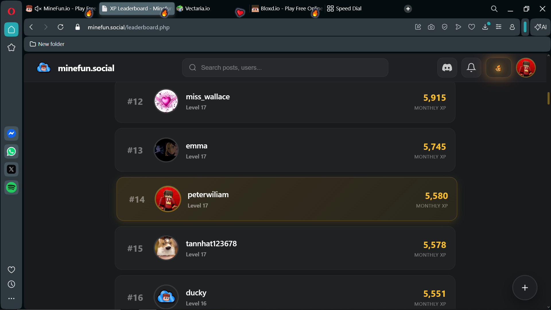Switch to the Vectaria.io tab
551x310 pixels.
pyautogui.click(x=197, y=9)
